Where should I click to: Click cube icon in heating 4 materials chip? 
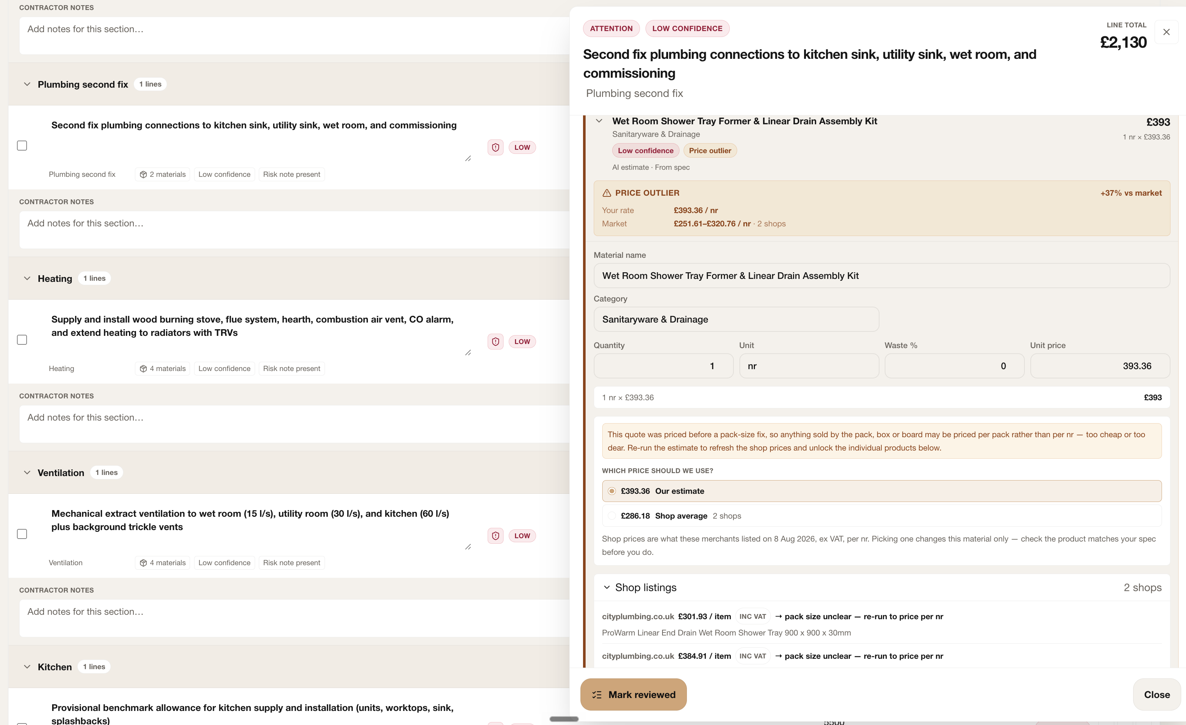coord(143,368)
